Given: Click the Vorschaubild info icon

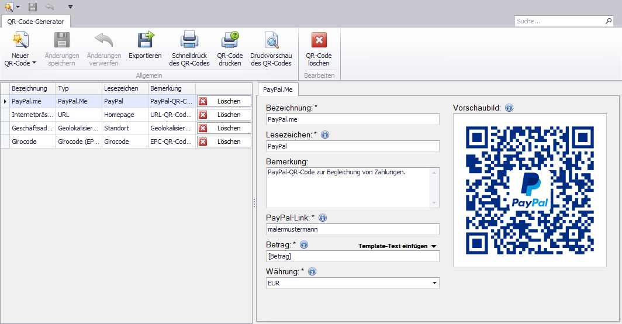Looking at the screenshot, I should (509, 108).
